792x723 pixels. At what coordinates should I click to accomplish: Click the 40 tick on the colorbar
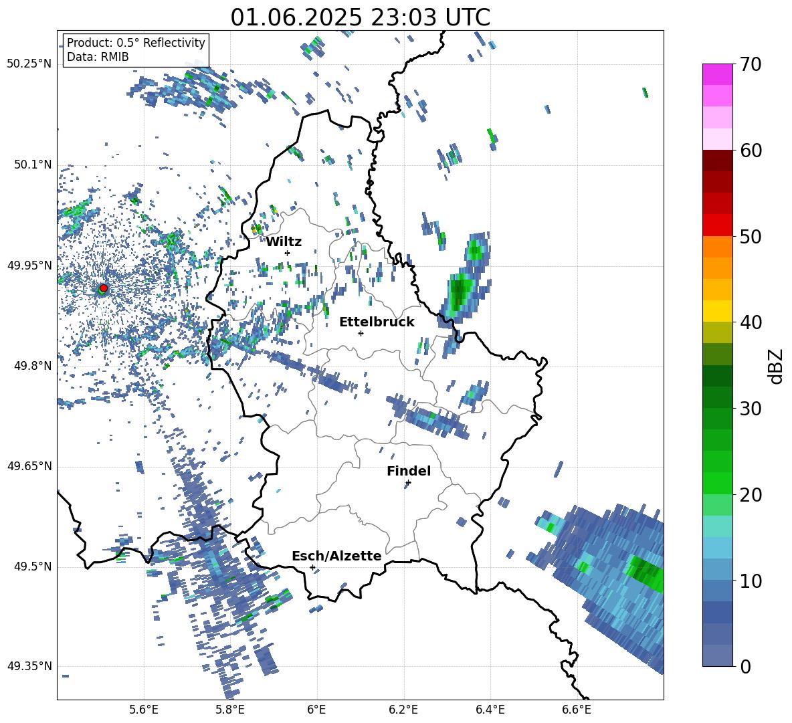click(751, 322)
